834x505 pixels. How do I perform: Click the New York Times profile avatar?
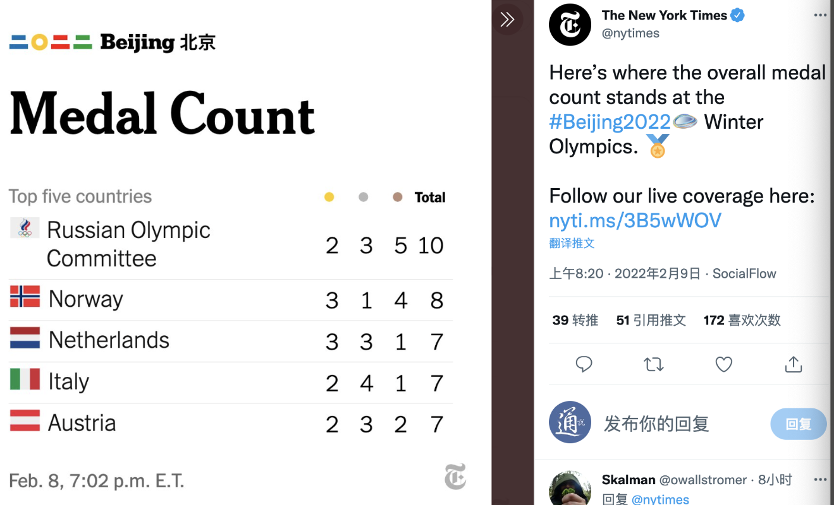point(570,25)
